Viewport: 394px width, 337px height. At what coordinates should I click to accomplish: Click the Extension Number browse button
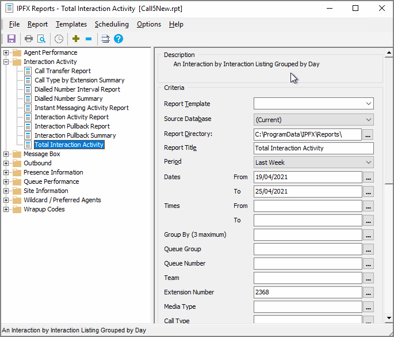pyautogui.click(x=368, y=293)
